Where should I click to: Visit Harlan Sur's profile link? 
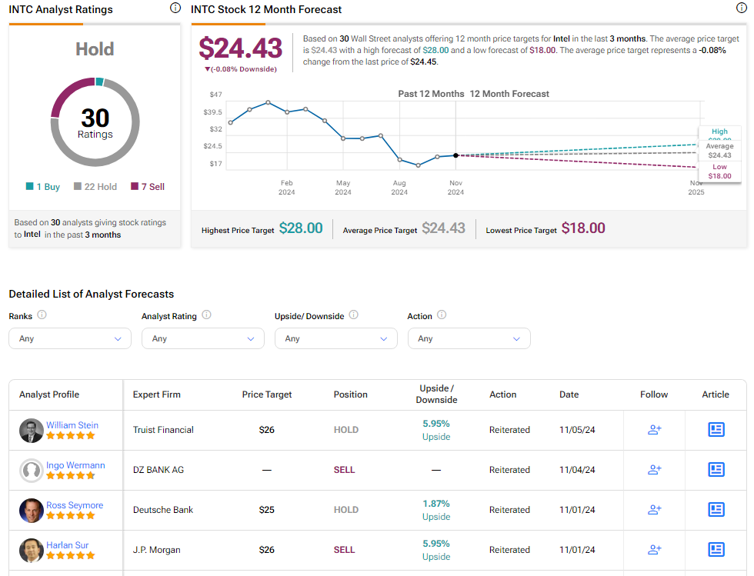tap(68, 545)
